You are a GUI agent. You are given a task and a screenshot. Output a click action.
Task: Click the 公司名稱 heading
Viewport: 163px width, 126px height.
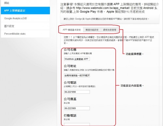[x=70, y=50]
